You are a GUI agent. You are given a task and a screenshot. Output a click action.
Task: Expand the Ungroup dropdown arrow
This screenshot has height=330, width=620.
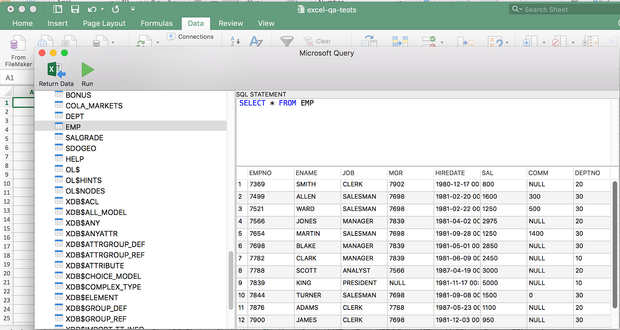[573, 42]
